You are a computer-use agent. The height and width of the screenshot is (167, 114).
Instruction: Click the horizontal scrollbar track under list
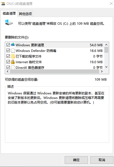pos(54,72)
